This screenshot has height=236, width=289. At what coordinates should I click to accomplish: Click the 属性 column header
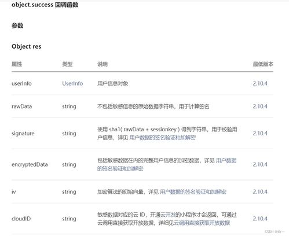point(17,64)
